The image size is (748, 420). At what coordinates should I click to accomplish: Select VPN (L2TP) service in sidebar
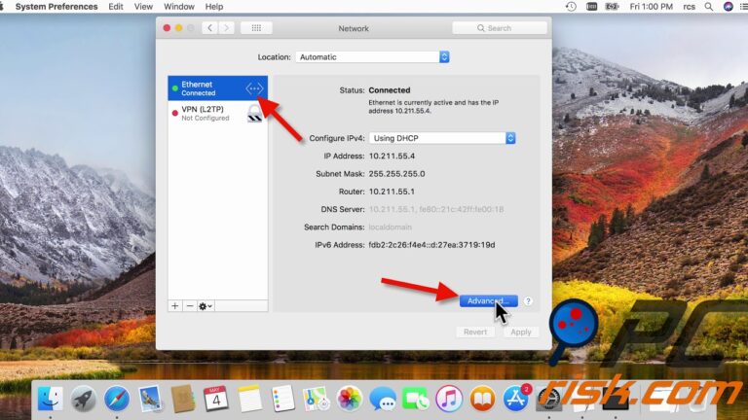217,114
